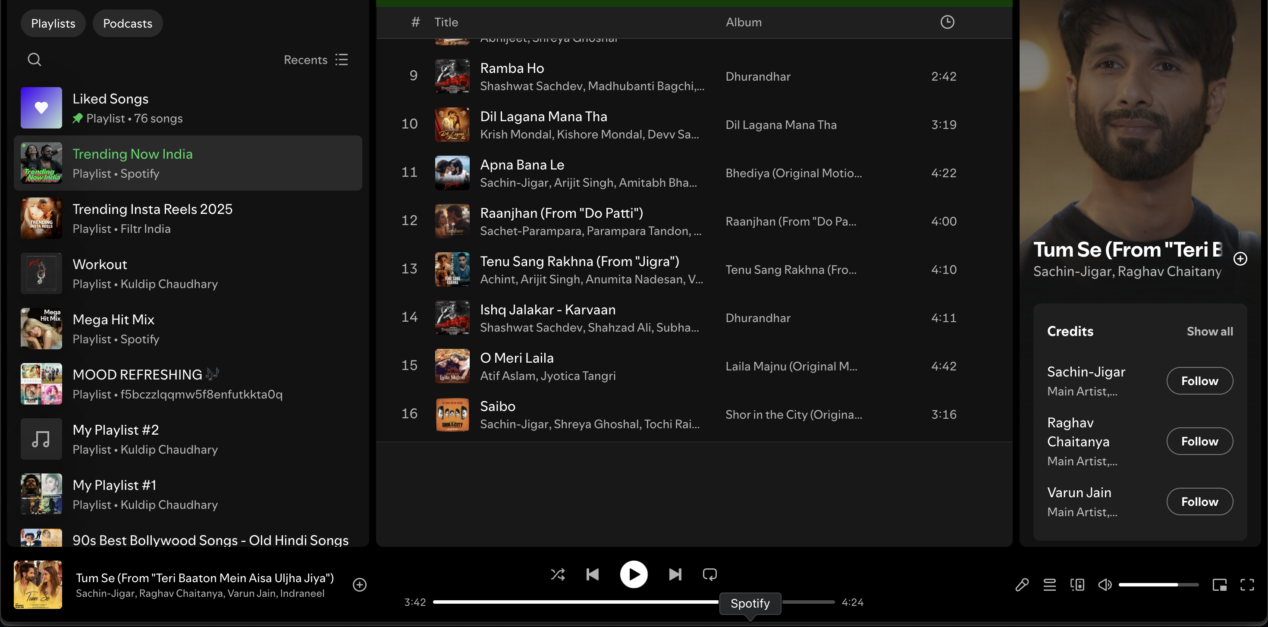Toggle repeat mode
This screenshot has height=627, width=1268.
[709, 574]
